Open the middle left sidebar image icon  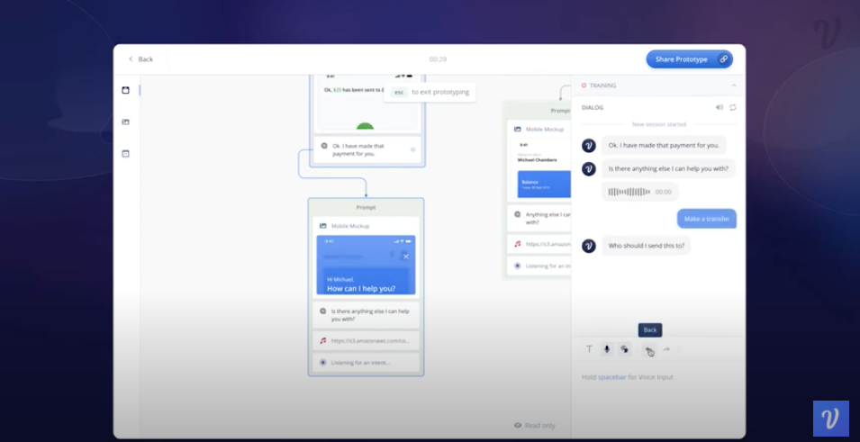(125, 122)
